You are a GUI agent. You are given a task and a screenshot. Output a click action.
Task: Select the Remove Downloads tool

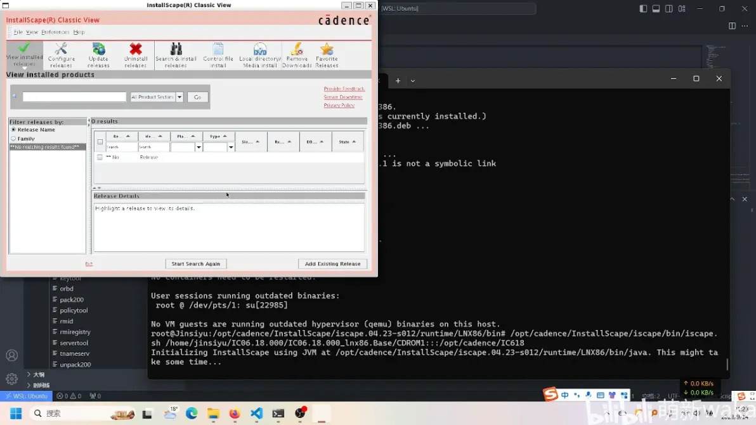click(297, 55)
